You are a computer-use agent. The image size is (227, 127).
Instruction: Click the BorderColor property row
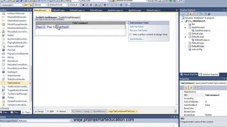pos(203,111)
